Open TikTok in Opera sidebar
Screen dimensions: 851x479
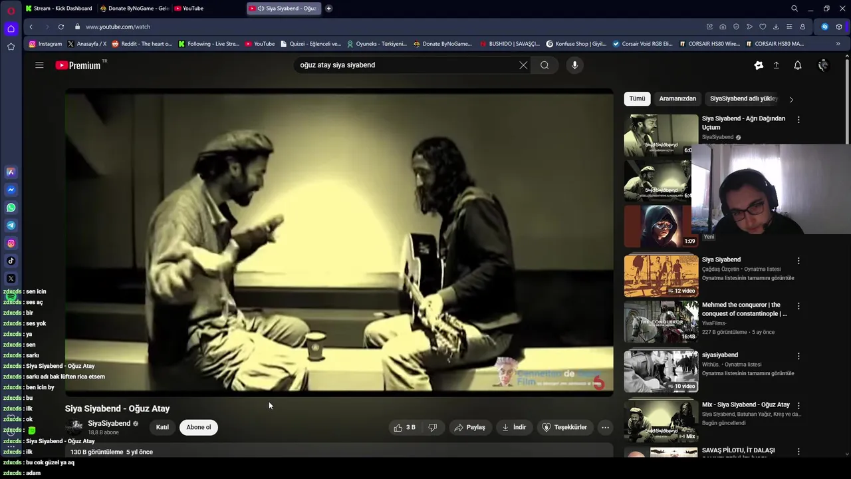[x=11, y=261]
